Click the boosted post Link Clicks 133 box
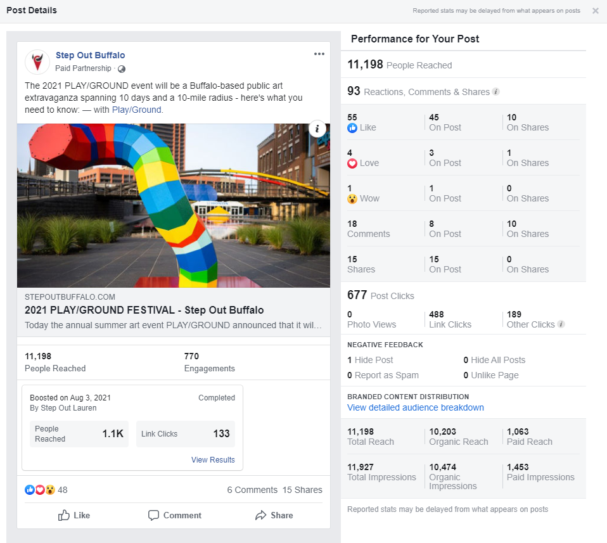The width and height of the screenshot is (607, 543). (x=186, y=434)
